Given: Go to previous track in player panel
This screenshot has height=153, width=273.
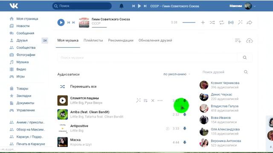Looking at the screenshot, I should pos(69,23).
